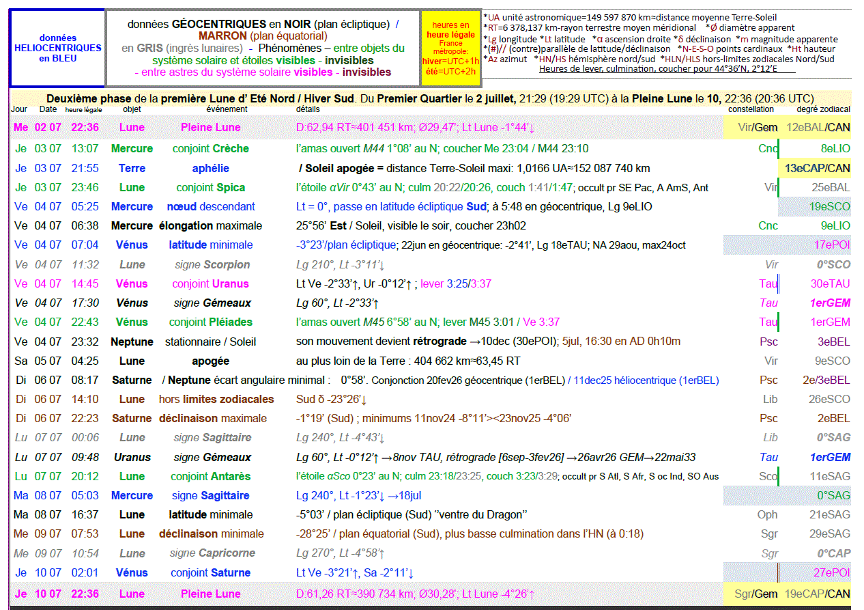
Task: Select the 'événement' column header
Action: 227,109
